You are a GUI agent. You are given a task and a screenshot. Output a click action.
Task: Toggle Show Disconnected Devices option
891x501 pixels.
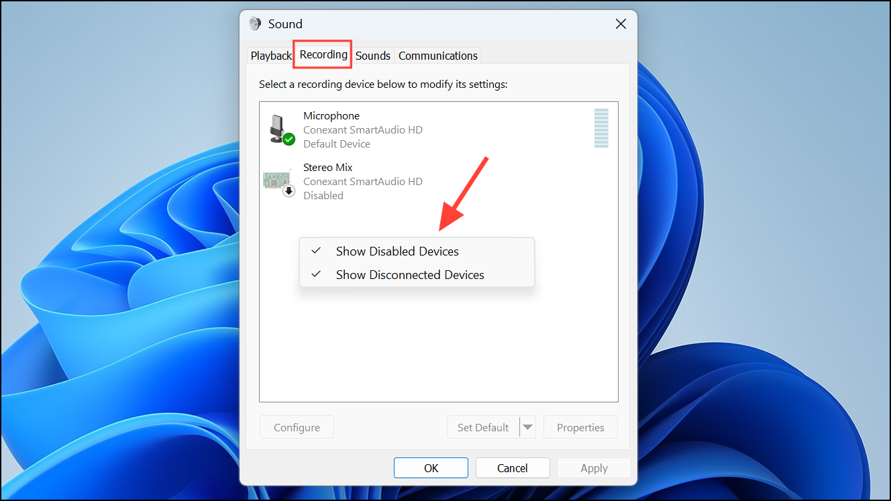417,275
